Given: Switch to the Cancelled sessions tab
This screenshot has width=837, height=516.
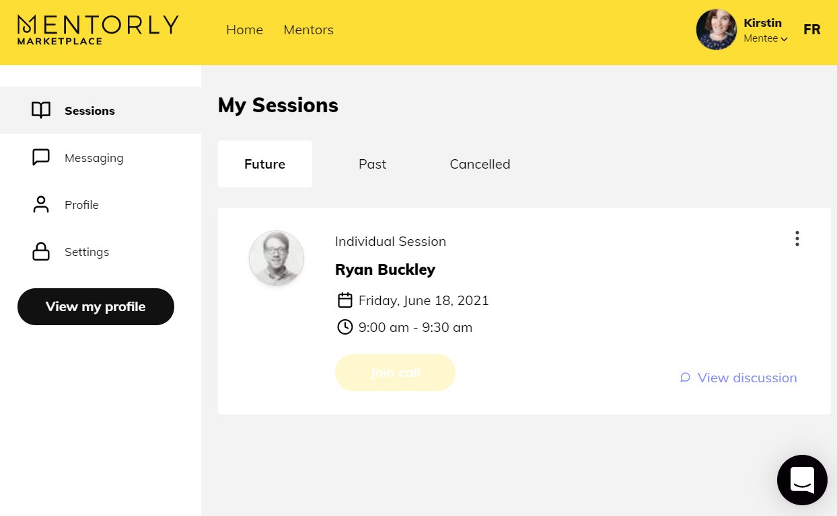Looking at the screenshot, I should pos(480,164).
